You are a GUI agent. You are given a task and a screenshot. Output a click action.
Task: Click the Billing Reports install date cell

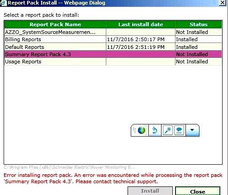click(x=141, y=39)
